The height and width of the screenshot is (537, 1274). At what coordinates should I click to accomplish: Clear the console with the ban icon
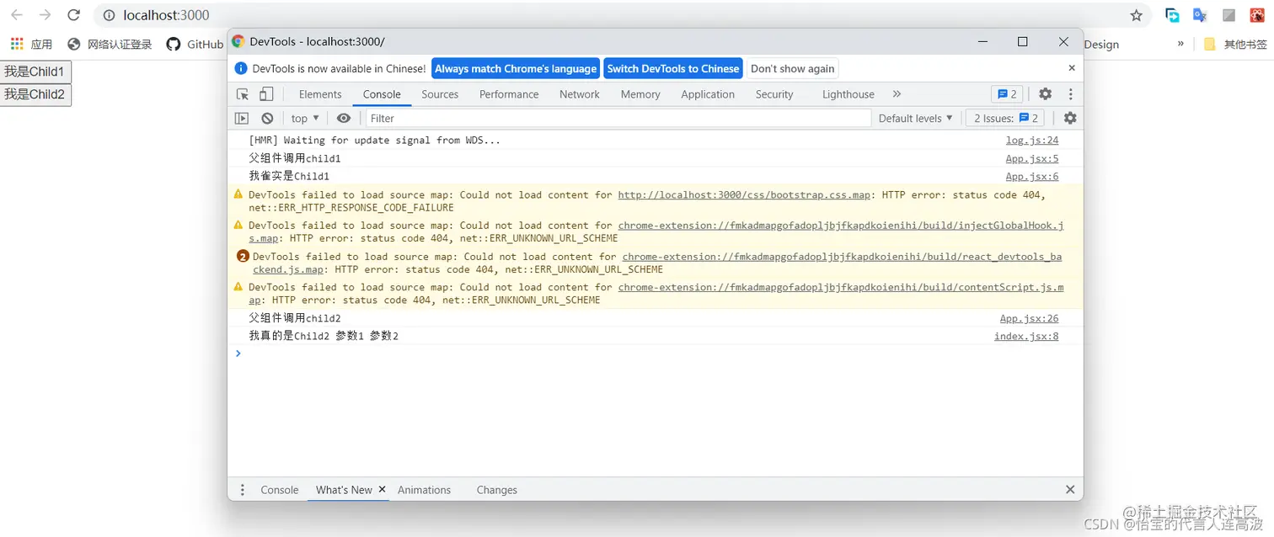tap(267, 119)
